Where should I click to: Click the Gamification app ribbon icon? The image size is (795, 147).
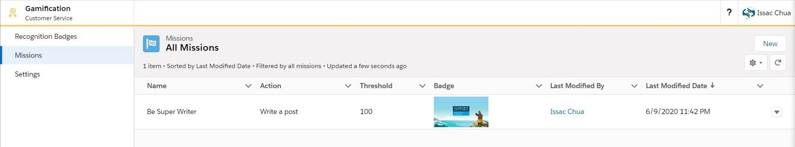pos(13,13)
